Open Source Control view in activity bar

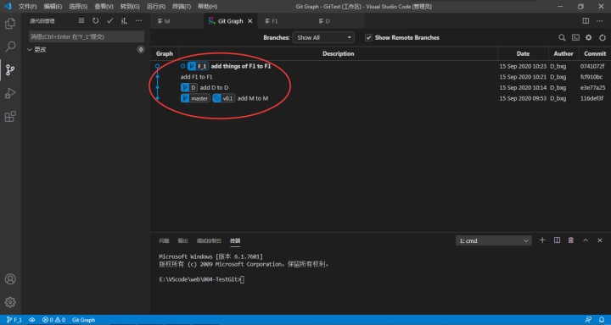click(10, 70)
